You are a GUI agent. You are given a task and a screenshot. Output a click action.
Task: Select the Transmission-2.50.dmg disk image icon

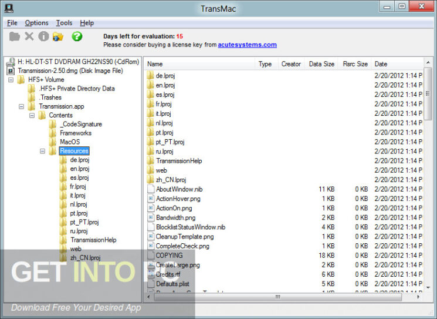(11, 70)
